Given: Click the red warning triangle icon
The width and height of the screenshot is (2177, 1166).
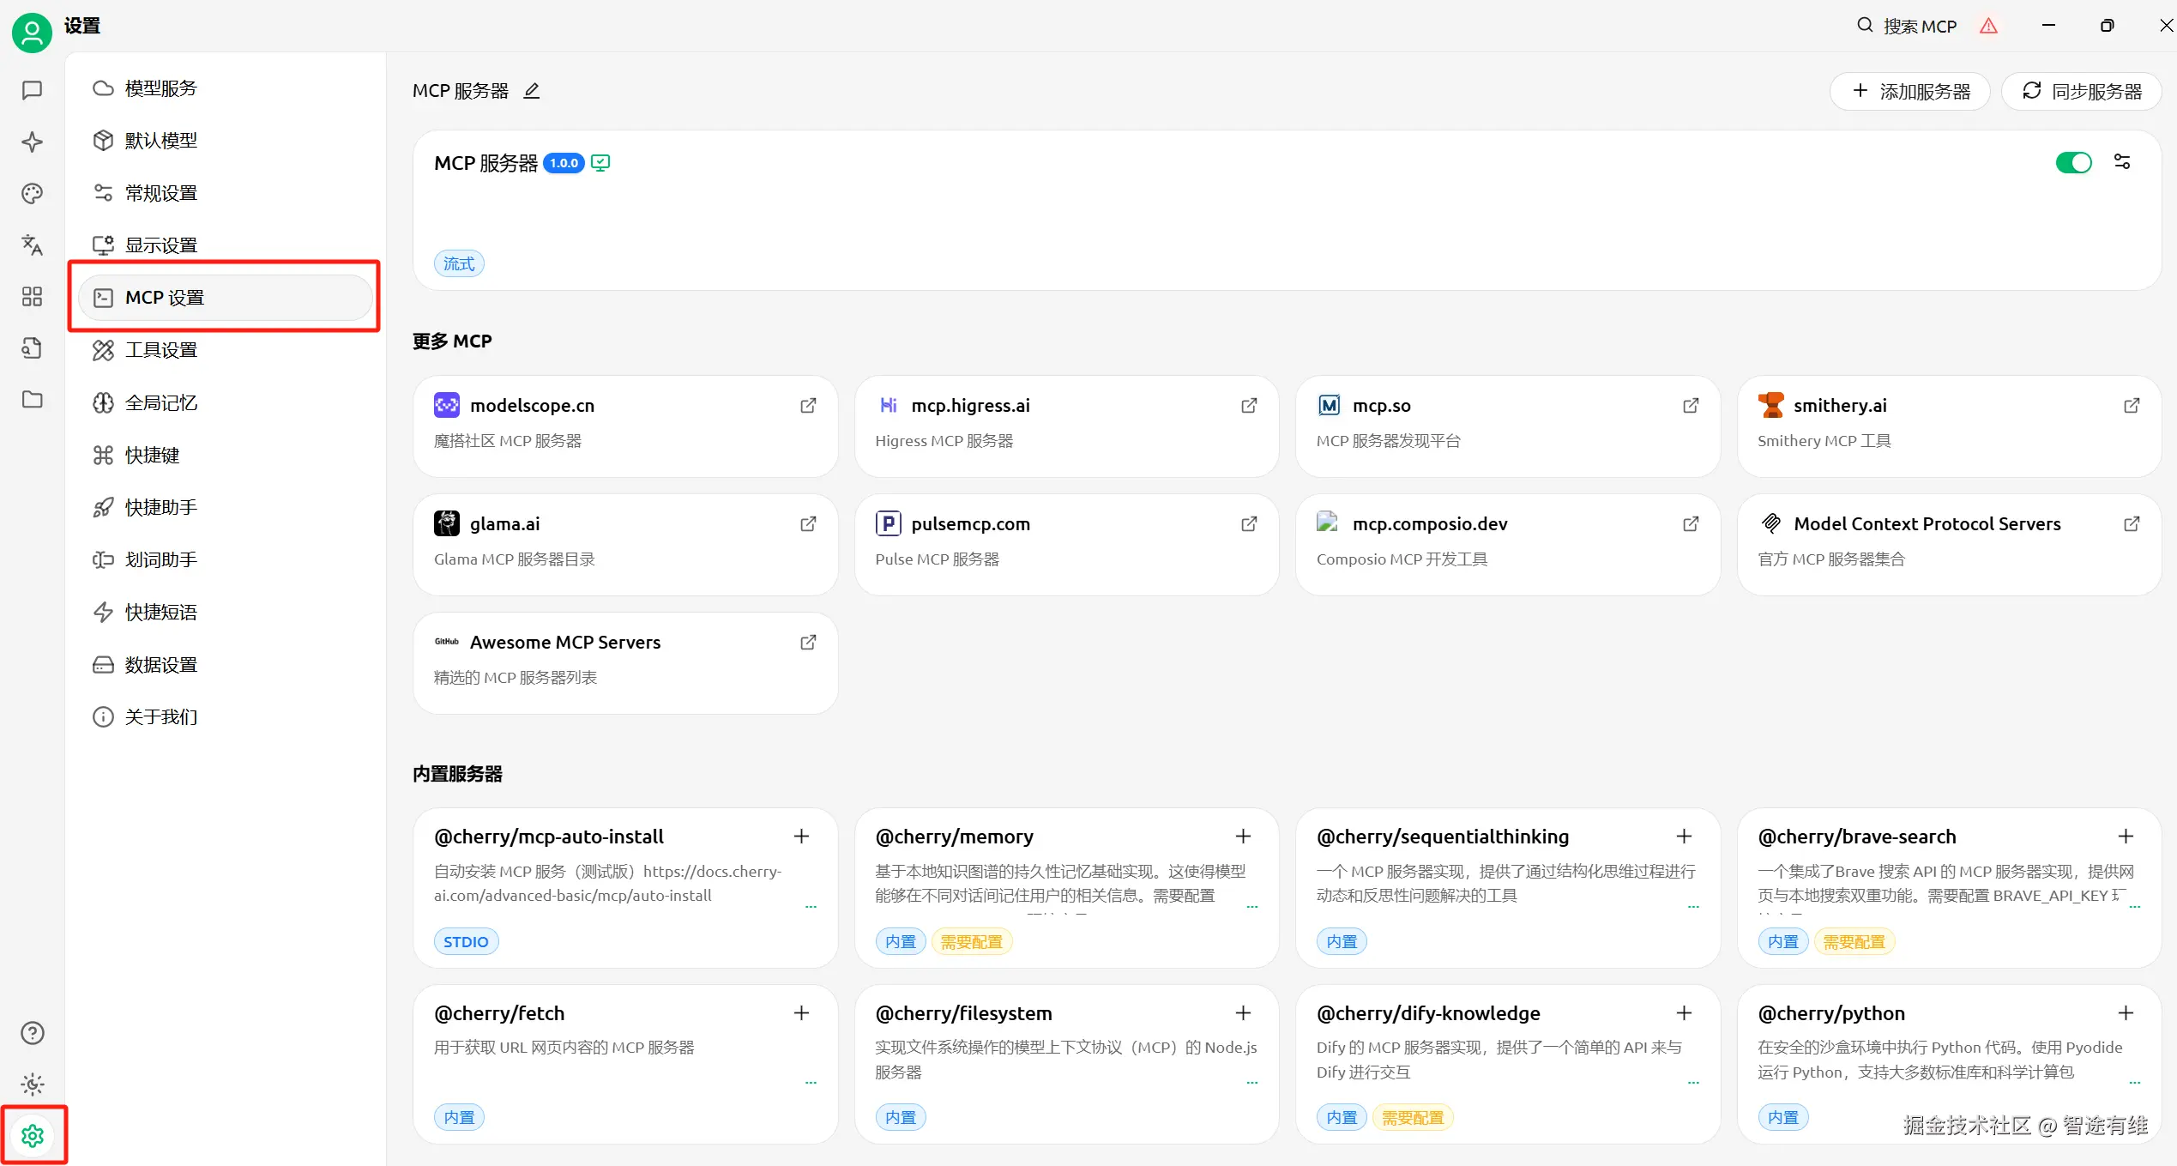Looking at the screenshot, I should click(x=1988, y=26).
